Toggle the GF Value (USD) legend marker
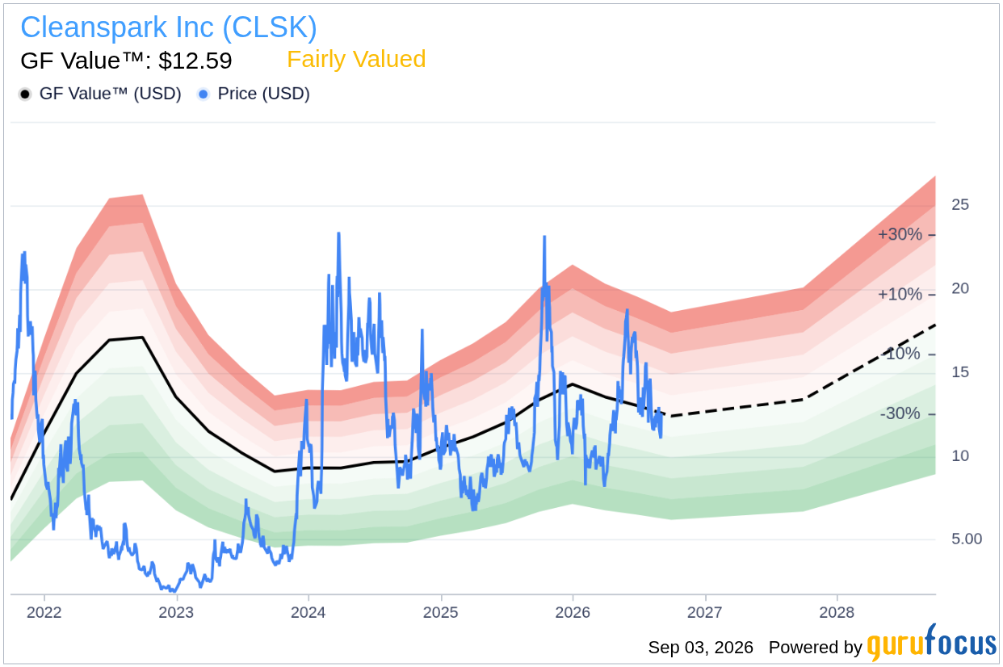The width and height of the screenshot is (1003, 667). pyautogui.click(x=25, y=94)
